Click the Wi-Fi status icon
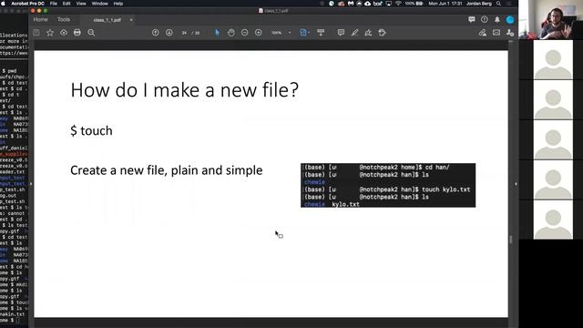The height and width of the screenshot is (328, 583). (398, 4)
